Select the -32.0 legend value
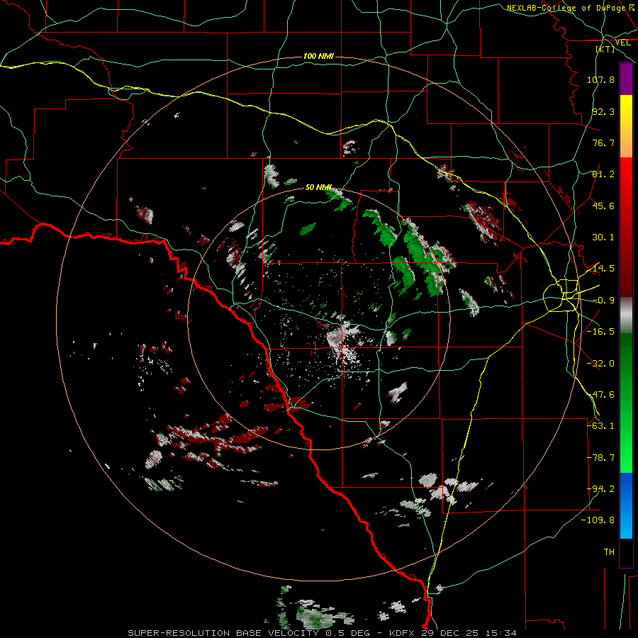The image size is (638, 638). [x=600, y=364]
